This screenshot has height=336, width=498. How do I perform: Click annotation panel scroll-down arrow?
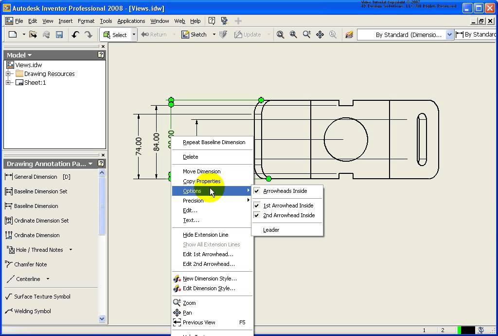coord(102,318)
